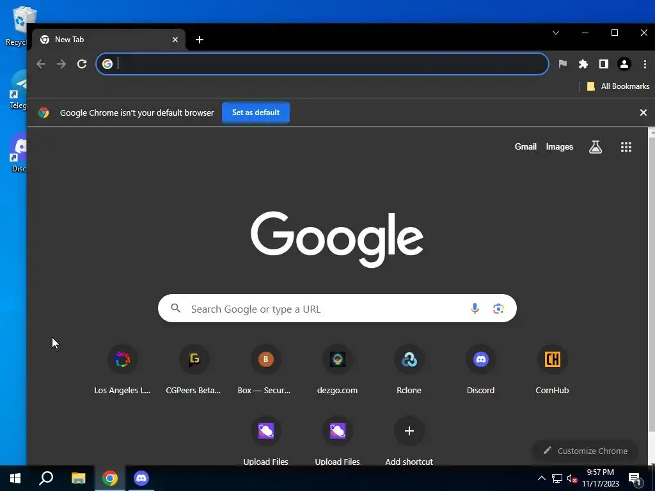The image size is (655, 491).
Task: Open File Explorer from the taskbar
Action: tap(78, 478)
